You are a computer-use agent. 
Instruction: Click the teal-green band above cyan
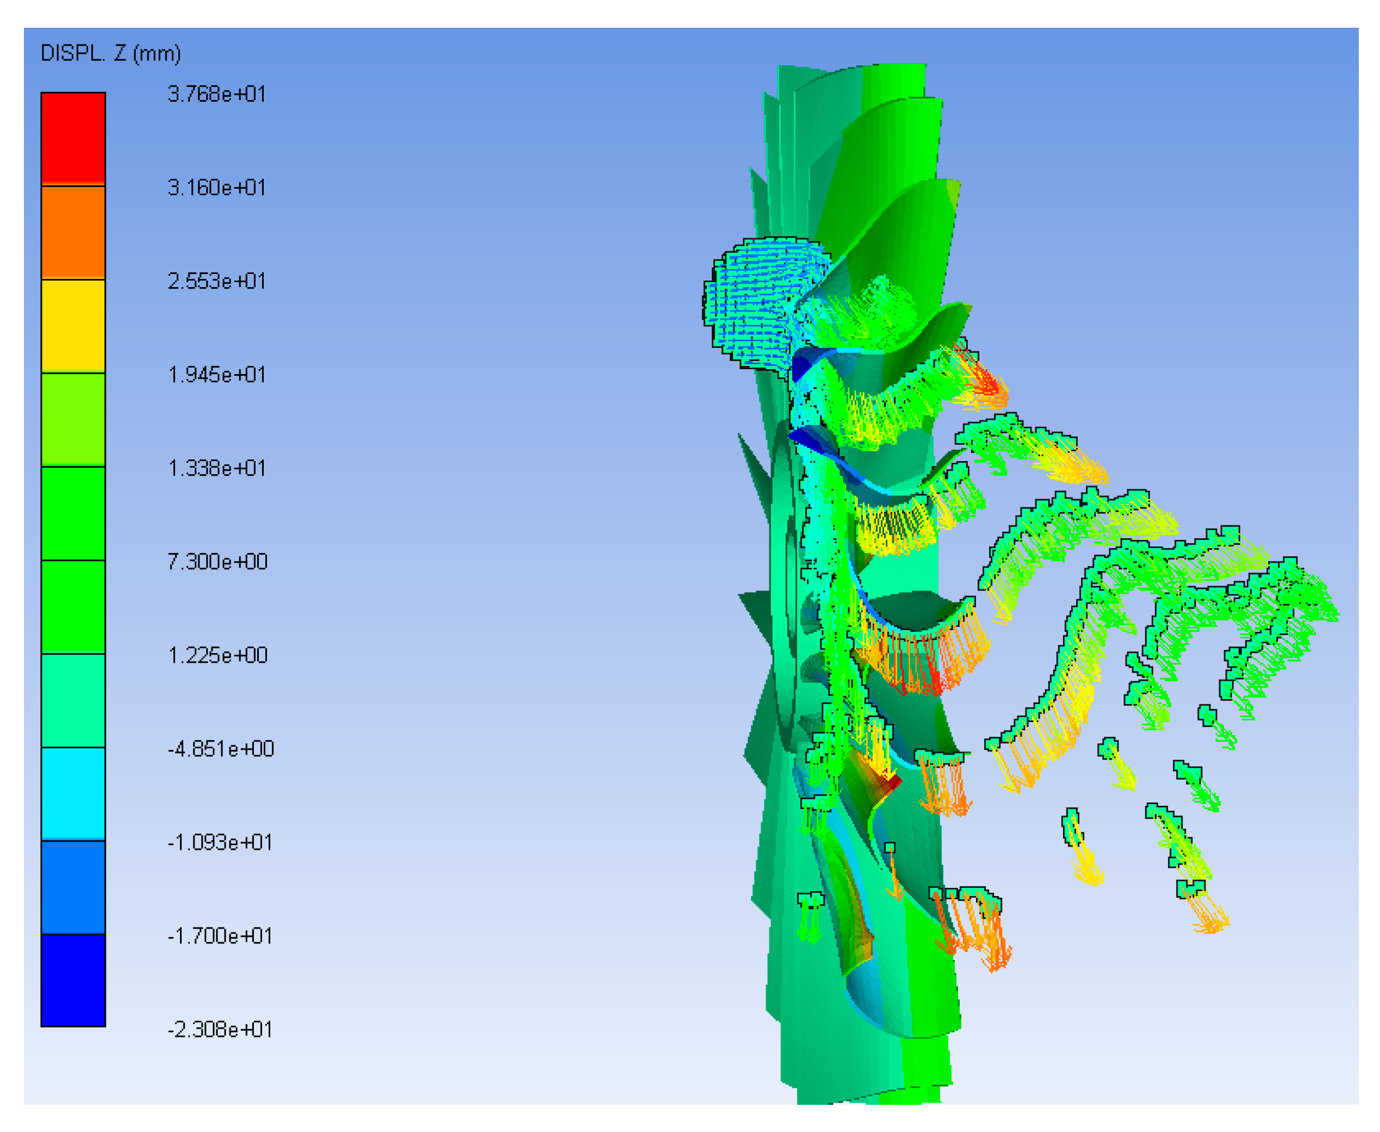(73, 700)
